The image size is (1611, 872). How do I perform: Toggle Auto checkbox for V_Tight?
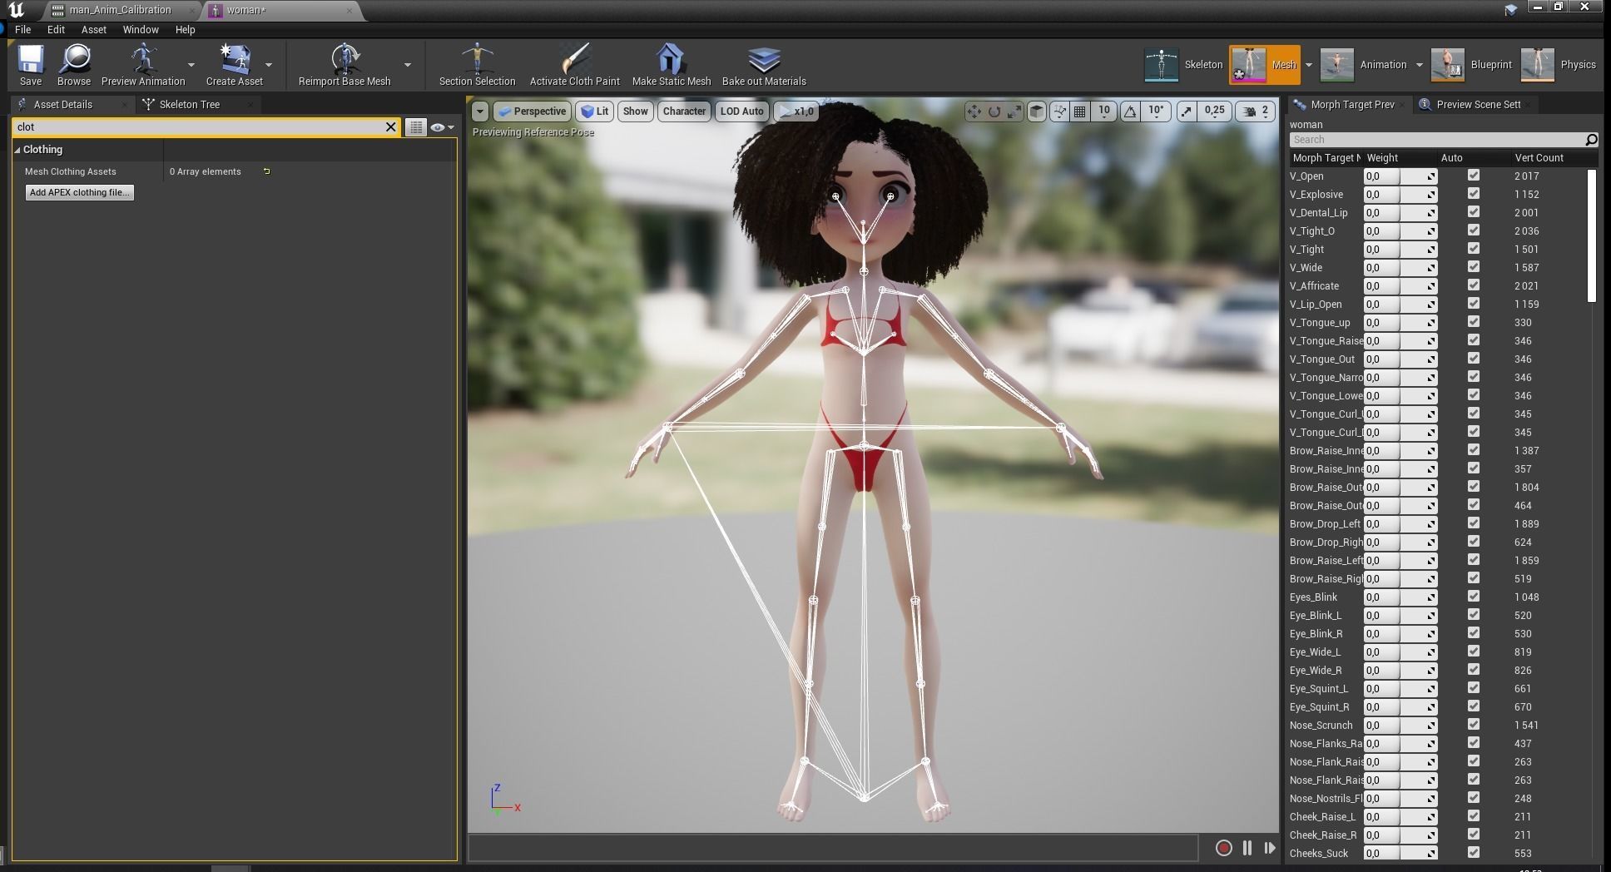(x=1474, y=249)
